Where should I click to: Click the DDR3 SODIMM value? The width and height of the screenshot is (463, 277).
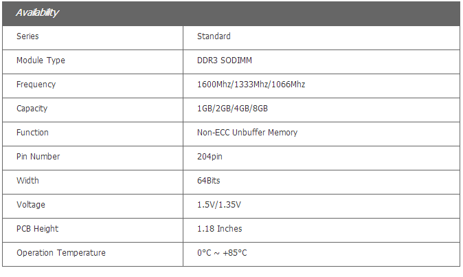pyautogui.click(x=224, y=60)
